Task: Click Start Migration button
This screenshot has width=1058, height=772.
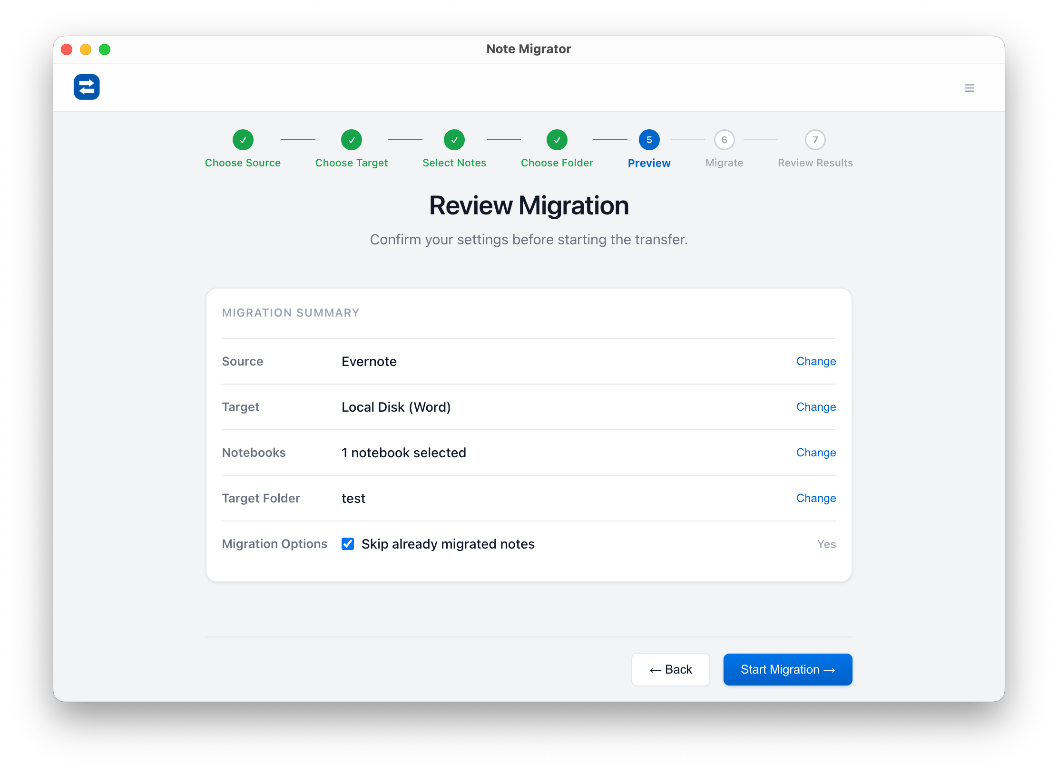Action: 788,669
